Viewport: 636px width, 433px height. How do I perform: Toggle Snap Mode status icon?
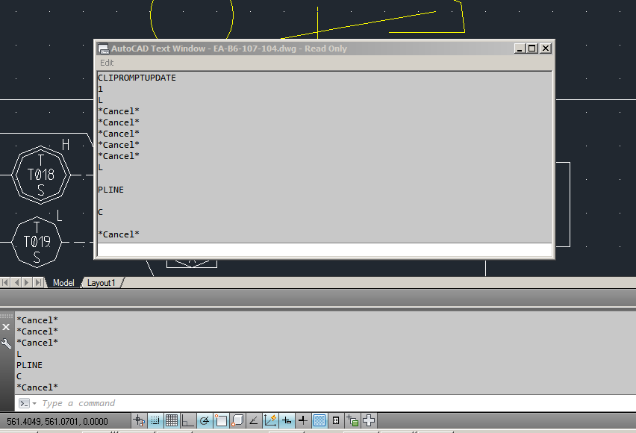[x=155, y=421]
